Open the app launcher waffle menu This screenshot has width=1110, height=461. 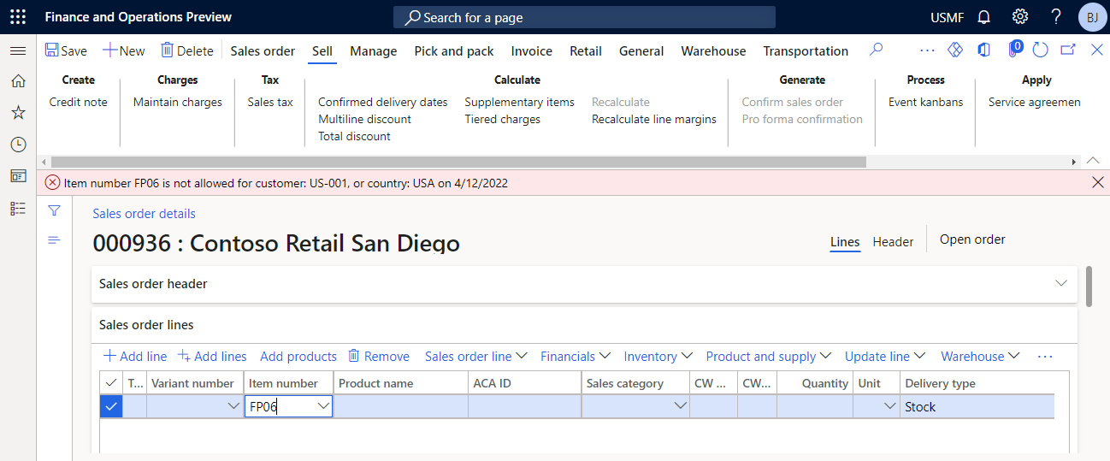pos(18,17)
